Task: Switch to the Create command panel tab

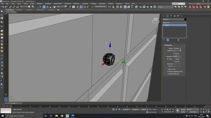Action: (x=164, y=16)
